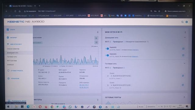Image resolution: width=195 pixels, height=110 pixels.
Task: Show the QR code for Keenetic 5 GHz network
Action: point(183,55)
